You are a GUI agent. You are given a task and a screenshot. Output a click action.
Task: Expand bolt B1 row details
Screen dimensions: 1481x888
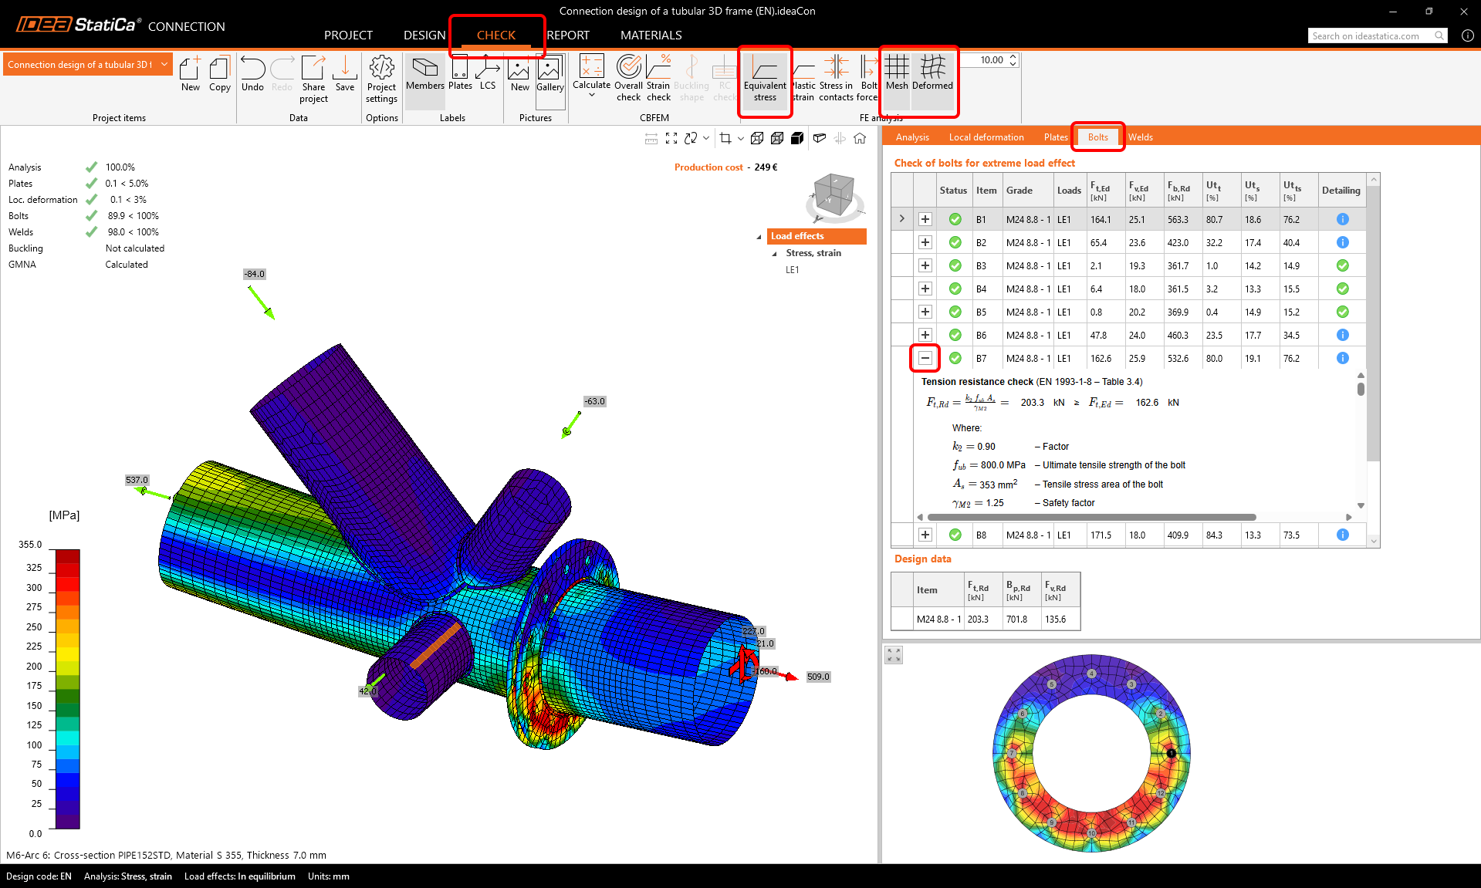925,219
